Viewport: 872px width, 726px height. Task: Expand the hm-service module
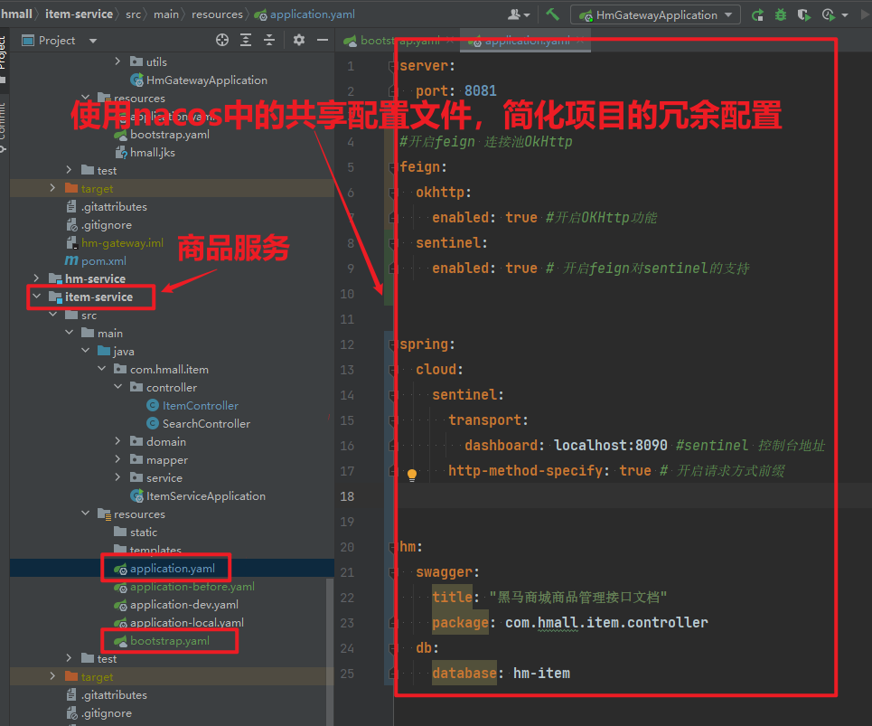36,278
